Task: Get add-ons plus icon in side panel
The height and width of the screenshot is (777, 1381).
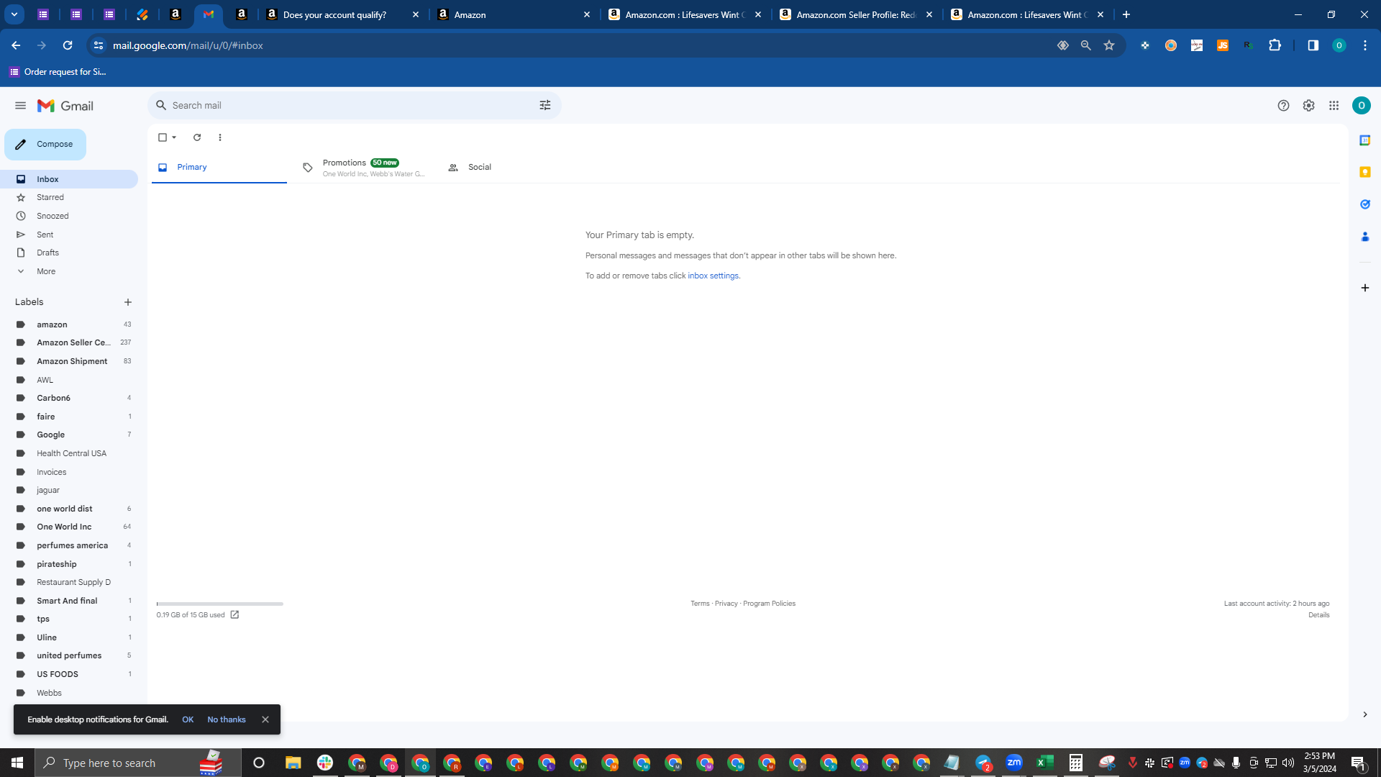Action: point(1364,288)
